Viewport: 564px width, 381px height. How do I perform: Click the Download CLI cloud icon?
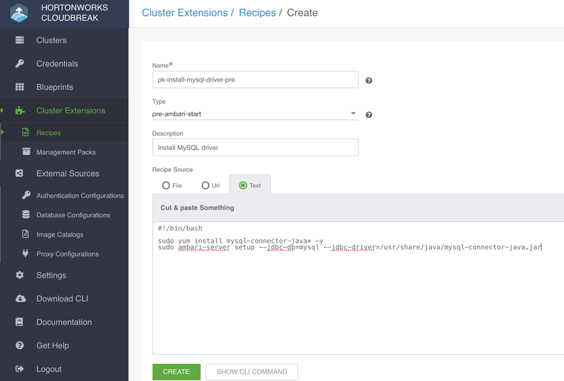pos(20,299)
